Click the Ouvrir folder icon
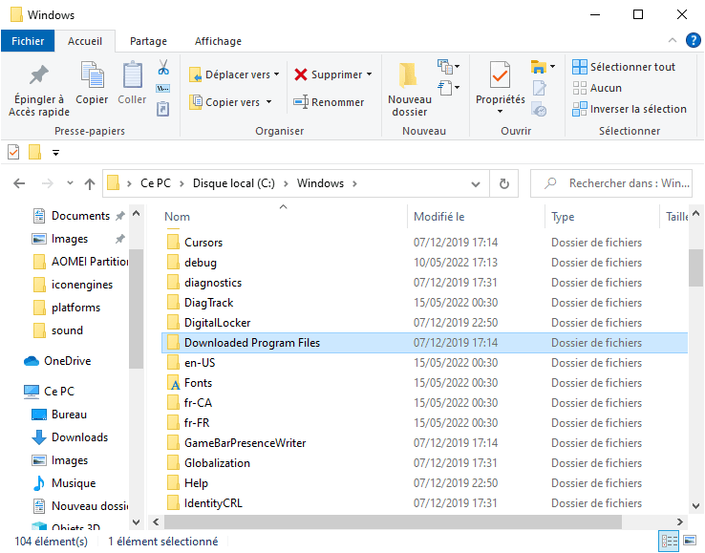Viewport: 705px width, 553px height. (539, 67)
